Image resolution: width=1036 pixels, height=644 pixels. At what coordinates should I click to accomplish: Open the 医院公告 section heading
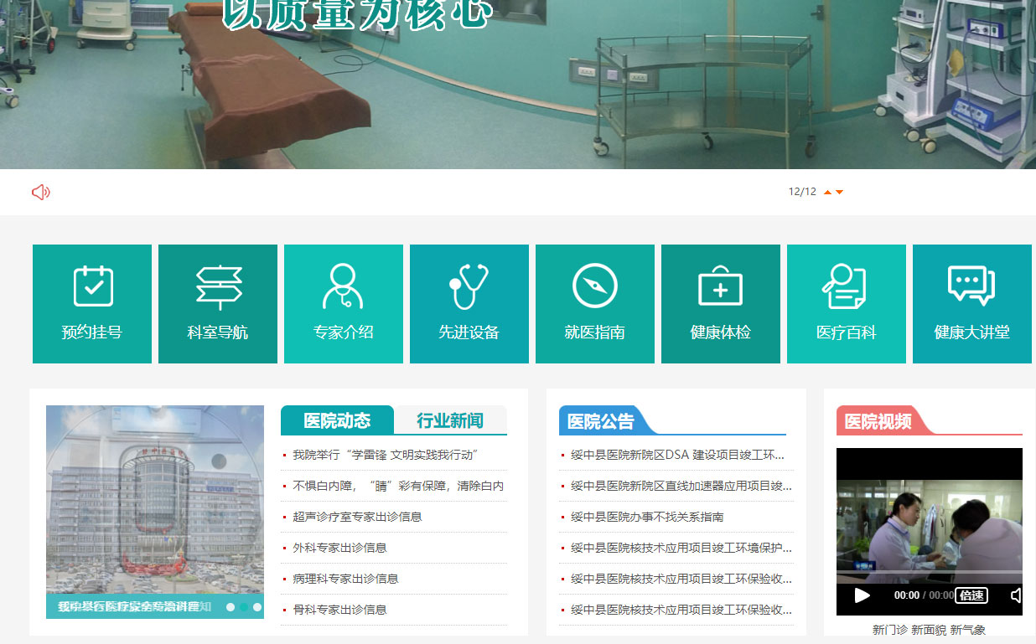coord(601,421)
